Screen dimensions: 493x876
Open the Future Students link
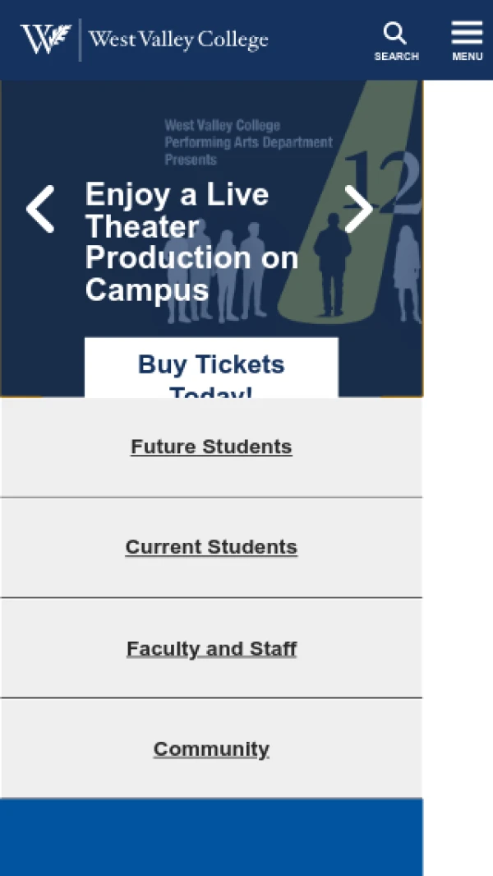click(211, 447)
